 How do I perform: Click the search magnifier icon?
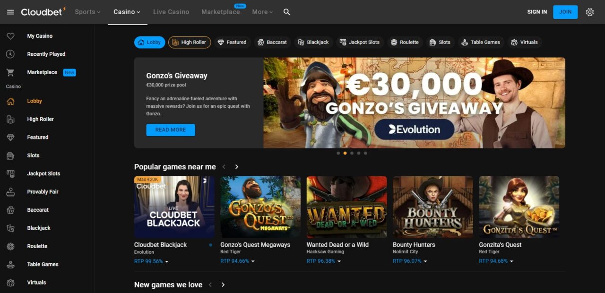pyautogui.click(x=287, y=12)
